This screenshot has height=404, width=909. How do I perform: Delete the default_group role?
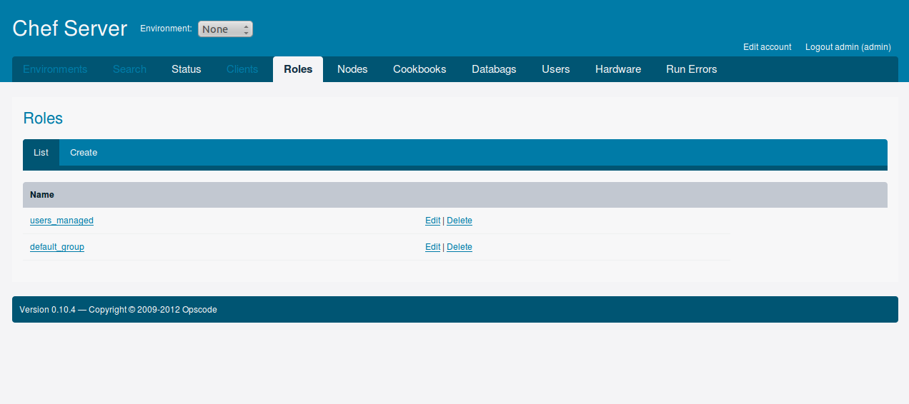[460, 247]
